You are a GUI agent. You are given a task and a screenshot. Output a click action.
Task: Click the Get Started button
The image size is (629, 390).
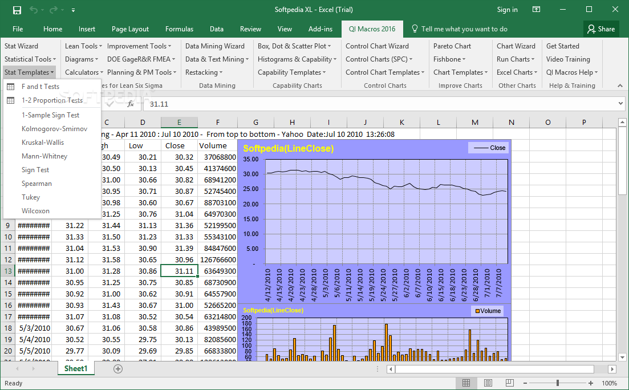[x=562, y=46]
